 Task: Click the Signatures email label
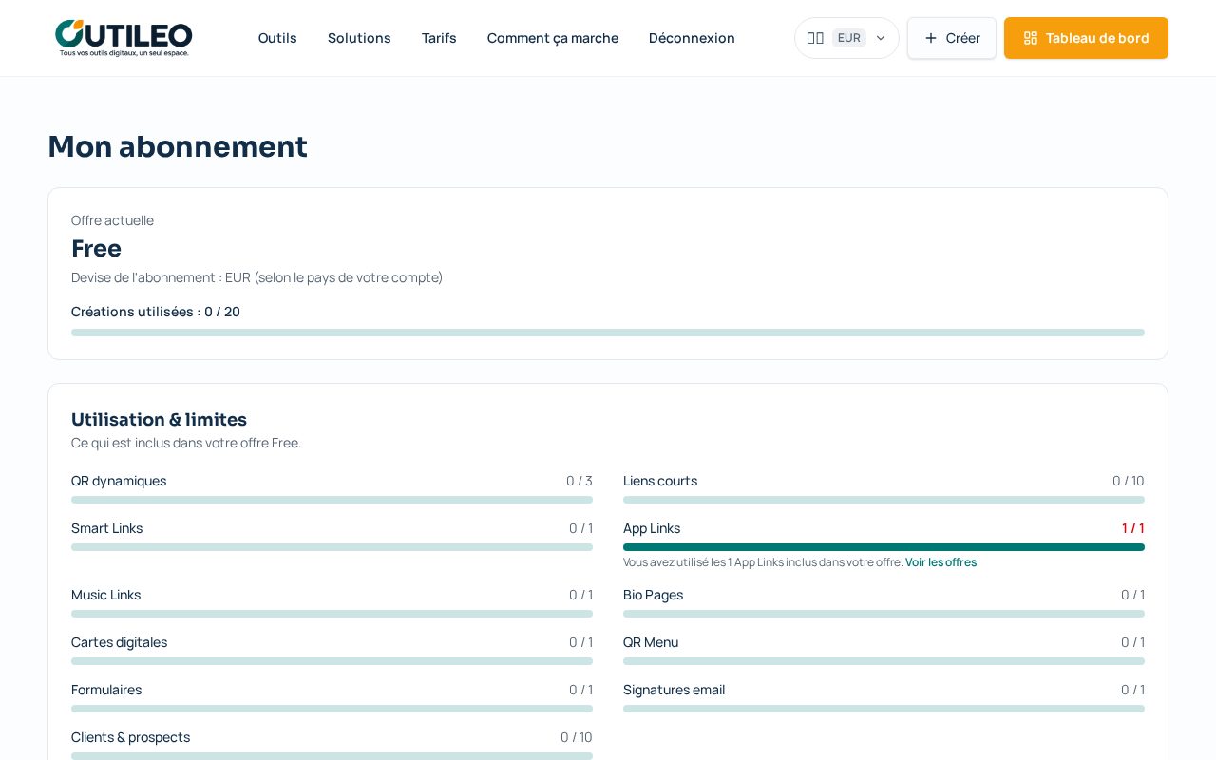(x=674, y=690)
